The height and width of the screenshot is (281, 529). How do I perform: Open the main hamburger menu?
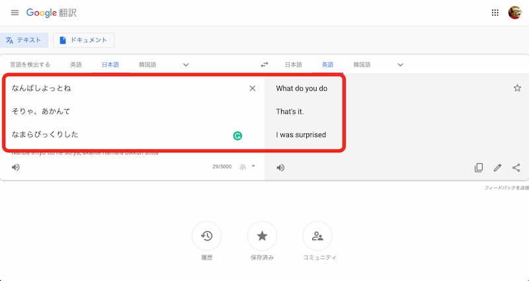point(15,13)
